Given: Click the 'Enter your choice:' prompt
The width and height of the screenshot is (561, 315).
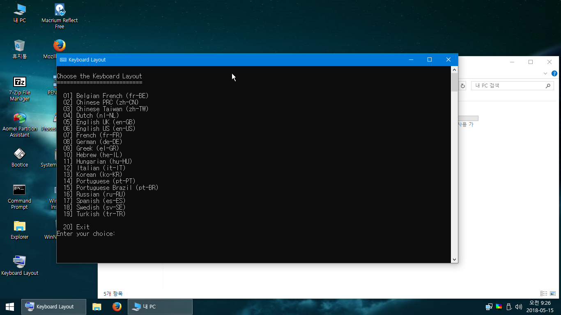Looking at the screenshot, I should [x=86, y=234].
